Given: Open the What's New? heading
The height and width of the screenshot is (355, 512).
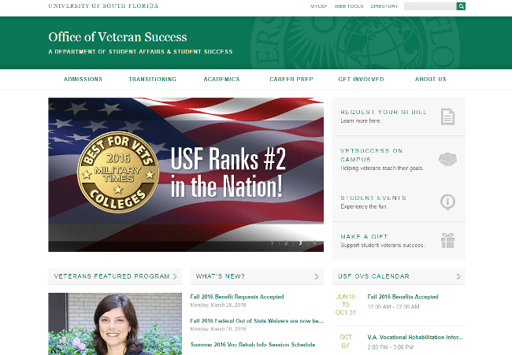Looking at the screenshot, I should 220,276.
